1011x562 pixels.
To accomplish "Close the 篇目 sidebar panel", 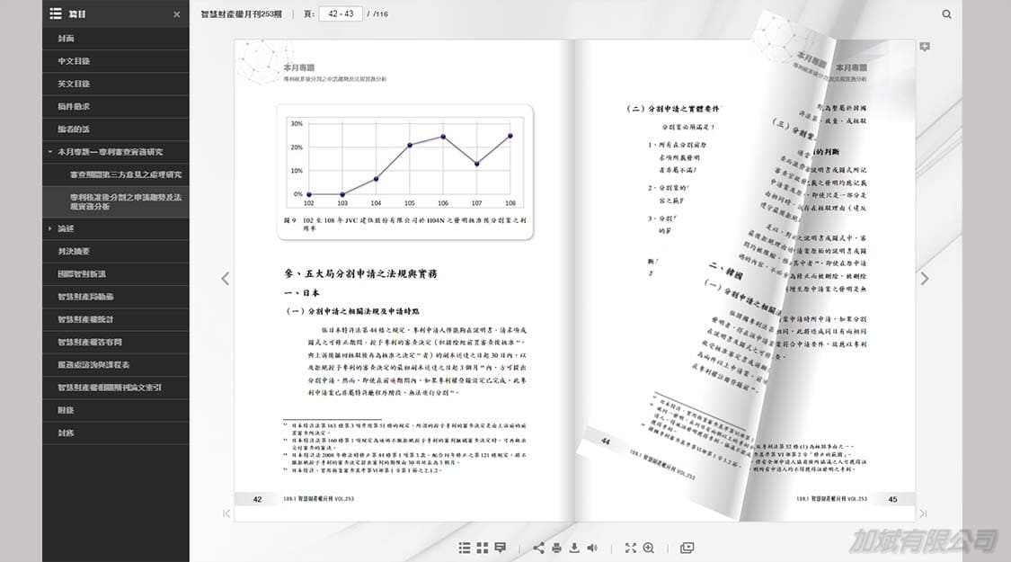I will coord(177,14).
